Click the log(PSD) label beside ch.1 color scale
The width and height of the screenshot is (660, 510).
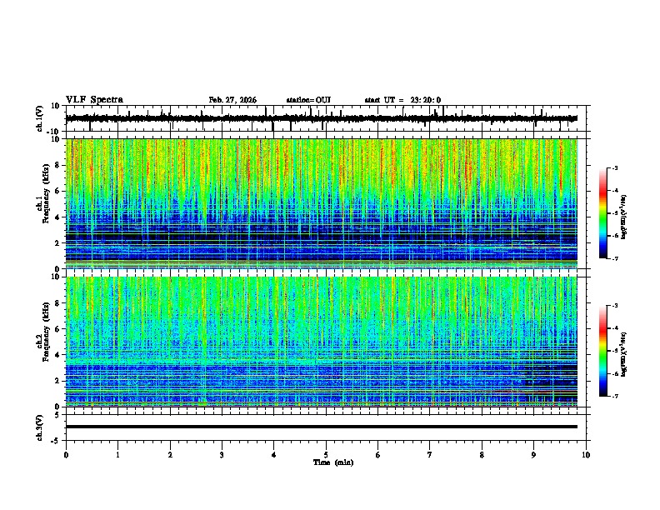click(624, 217)
